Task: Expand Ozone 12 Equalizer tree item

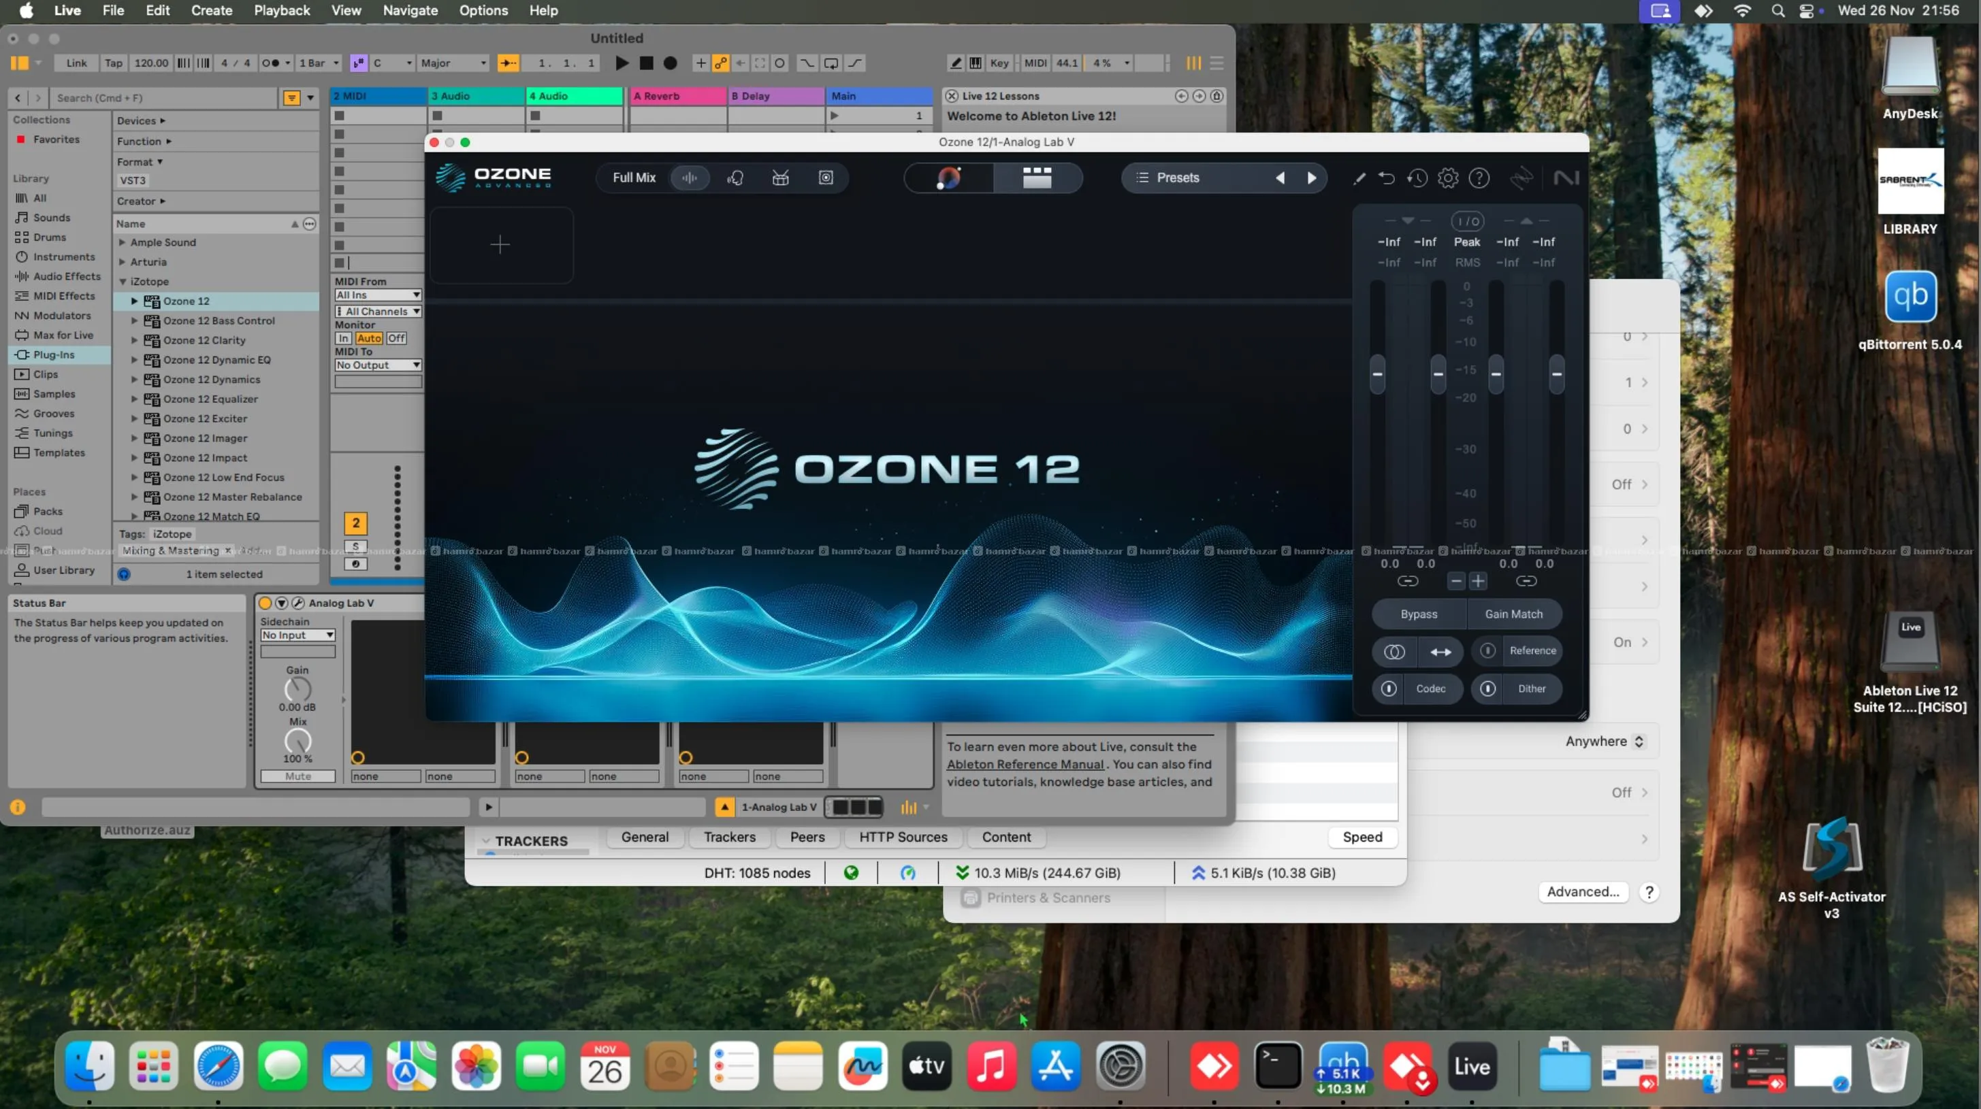Action: pos(135,399)
